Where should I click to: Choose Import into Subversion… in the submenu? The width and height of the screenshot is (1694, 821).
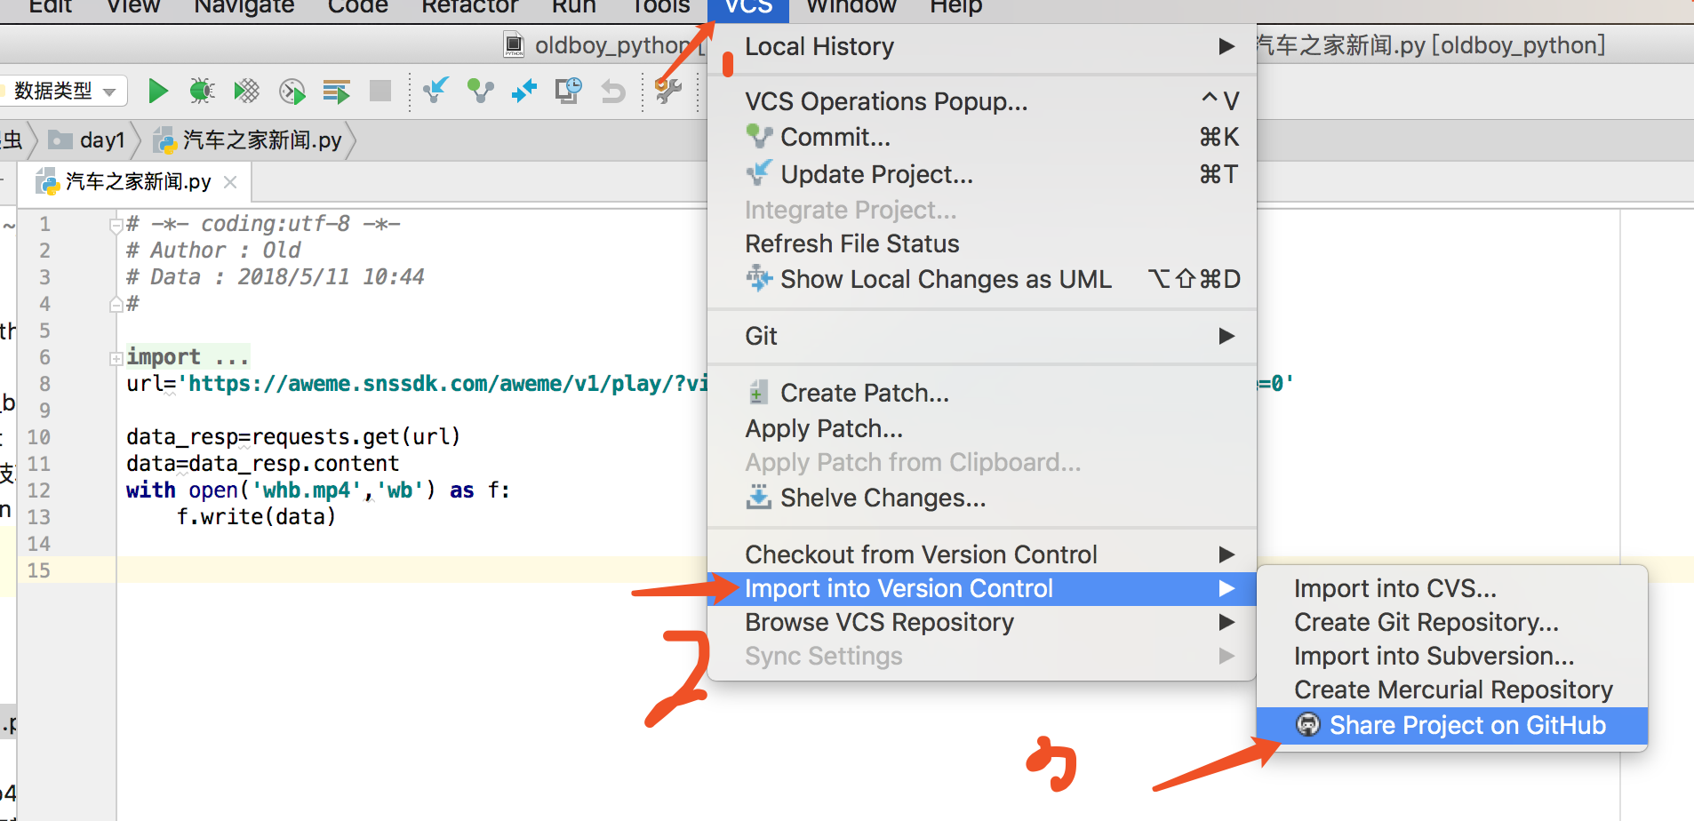pos(1452,656)
